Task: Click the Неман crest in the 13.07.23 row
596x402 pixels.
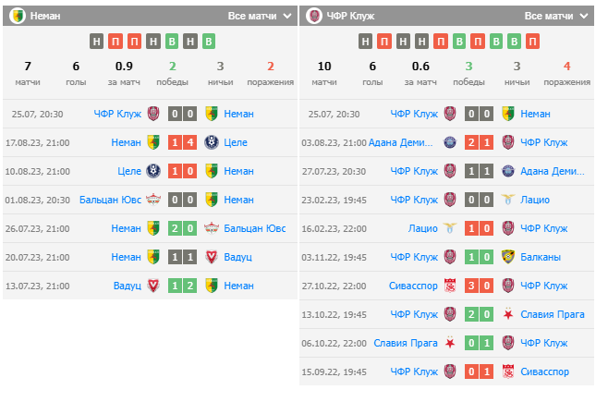Action: point(212,286)
